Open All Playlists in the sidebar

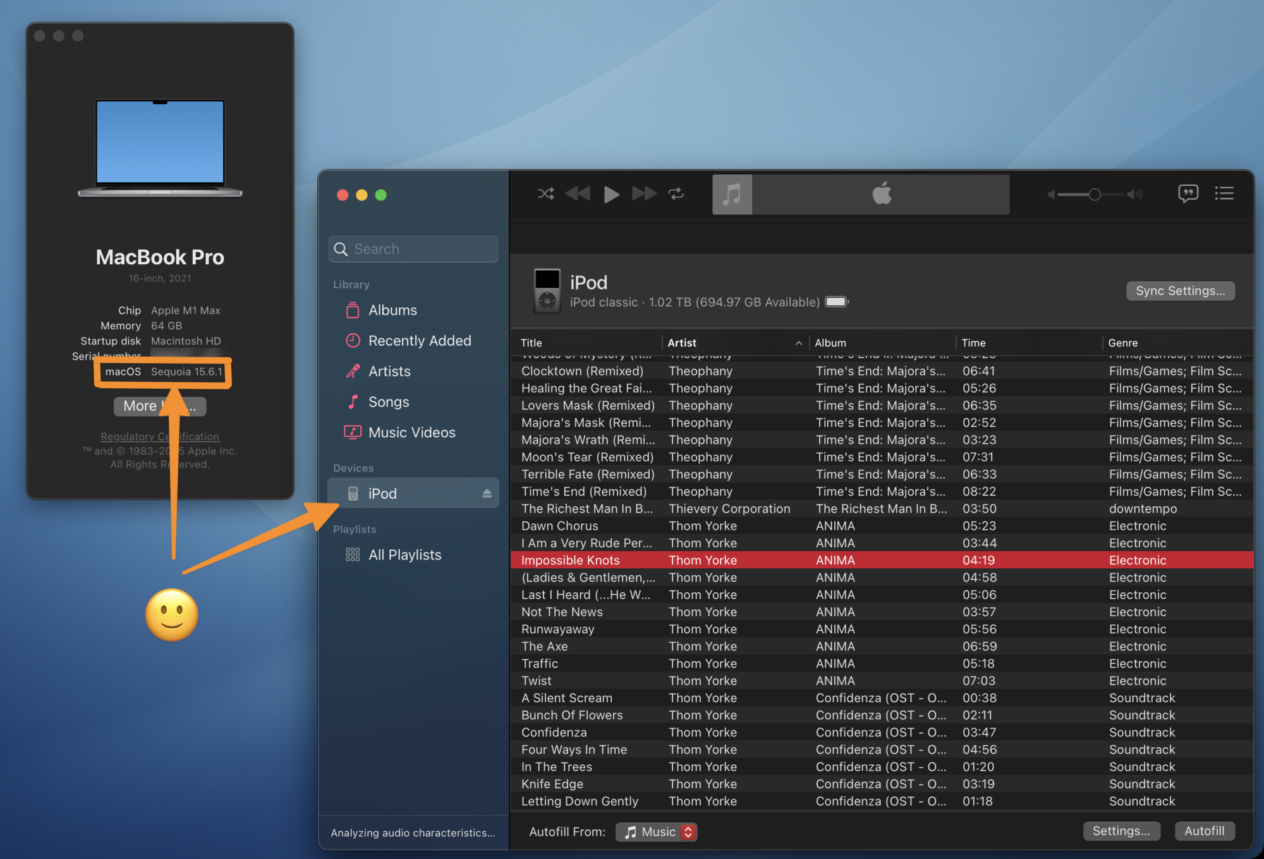coord(404,555)
